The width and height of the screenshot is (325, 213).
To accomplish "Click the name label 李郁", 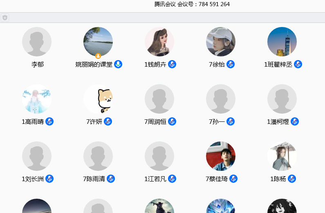I will click(x=38, y=65).
